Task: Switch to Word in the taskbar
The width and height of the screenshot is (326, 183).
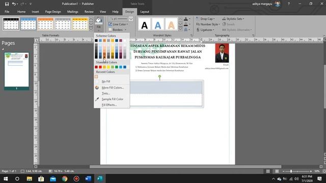Action: 88,178
